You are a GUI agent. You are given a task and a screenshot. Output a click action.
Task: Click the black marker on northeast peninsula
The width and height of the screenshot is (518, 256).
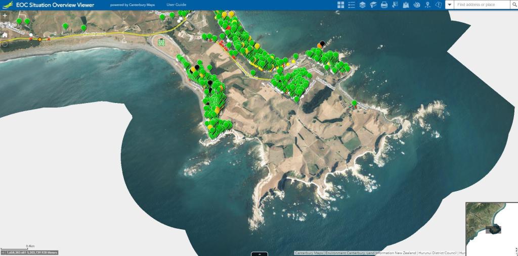coord(322,43)
